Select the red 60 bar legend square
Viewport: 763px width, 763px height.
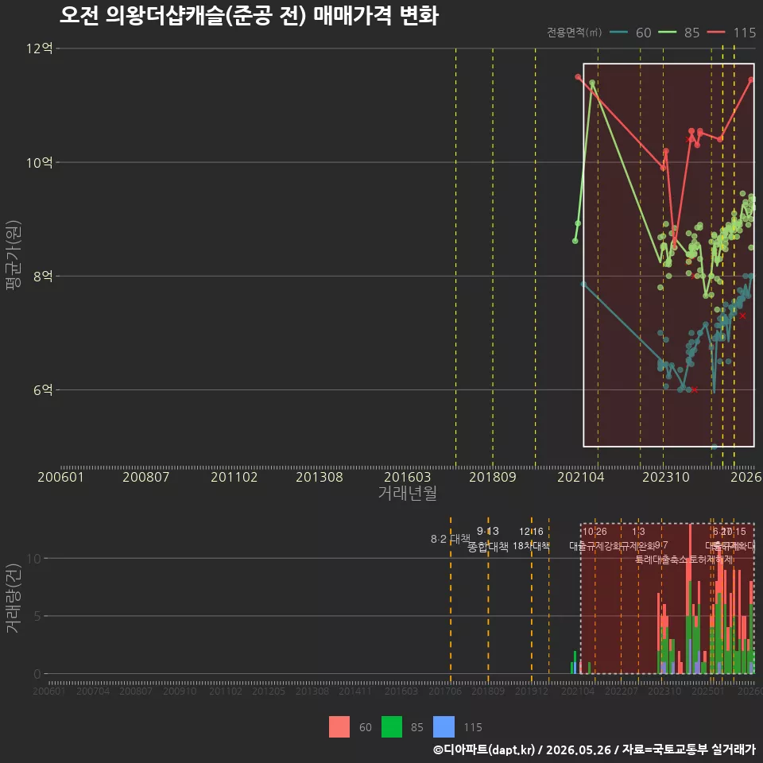(339, 726)
